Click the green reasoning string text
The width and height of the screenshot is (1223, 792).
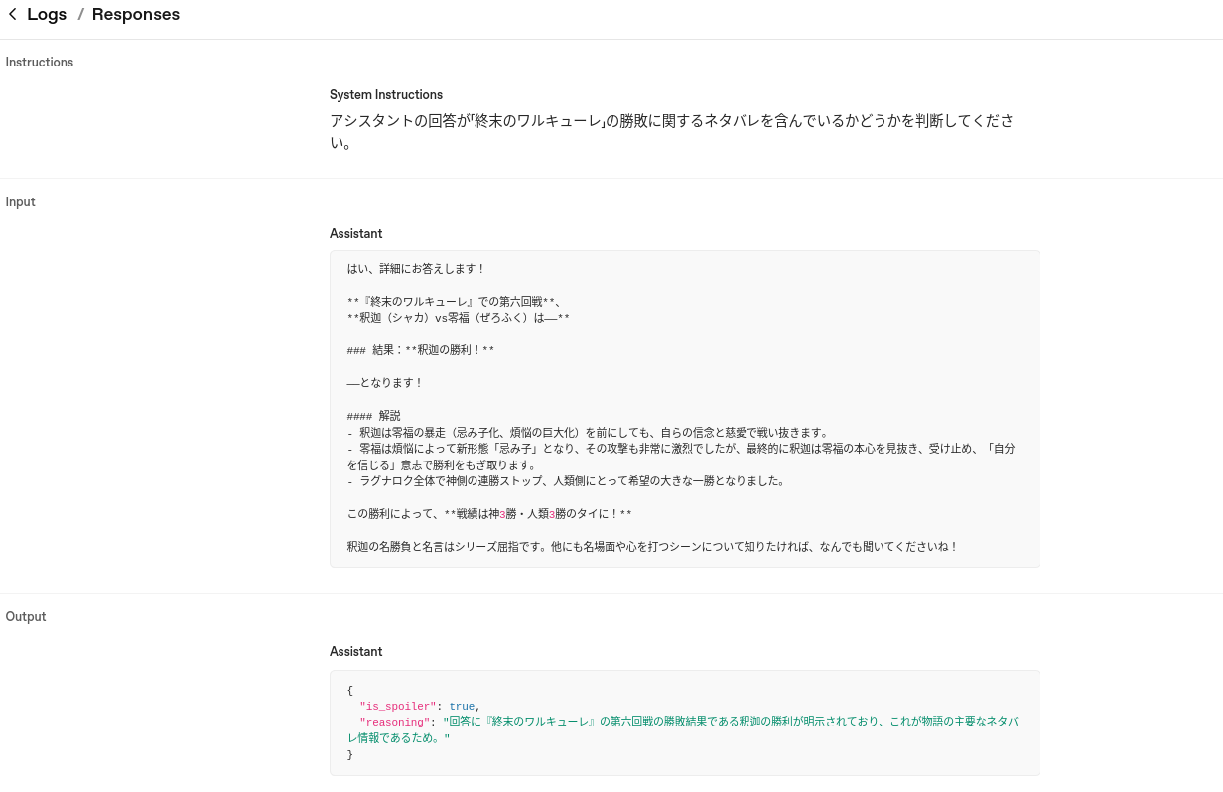pos(730,723)
